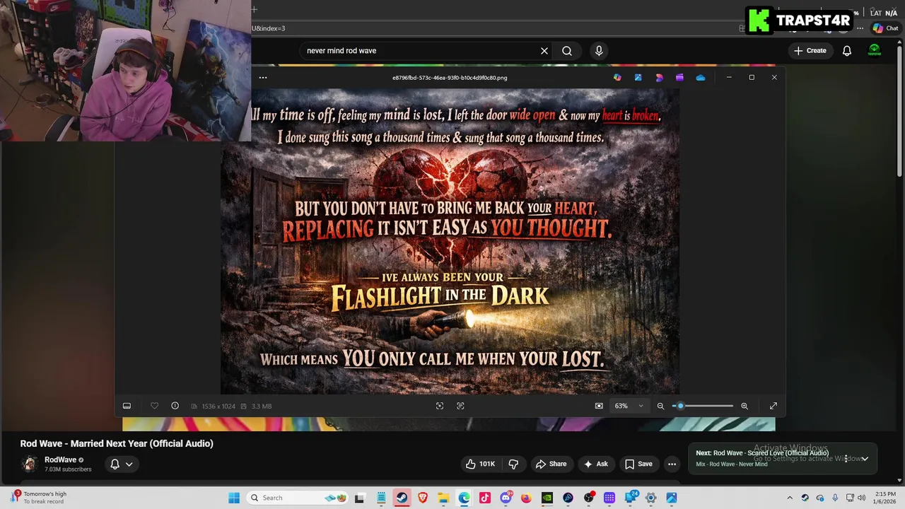
Task: Open the taskbar clock showing 2:15 PM
Action: (885, 498)
